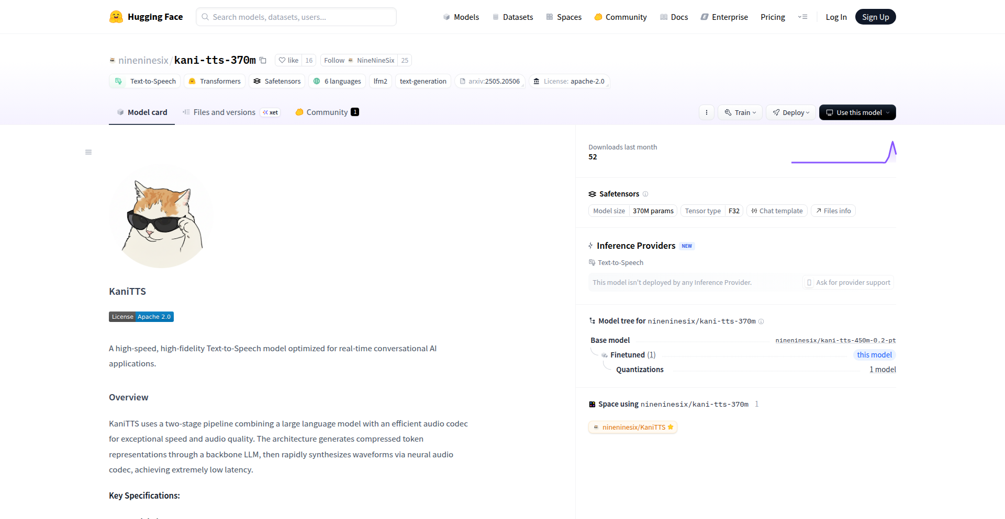Open the likes count 16
This screenshot has width=1005, height=519.
309,60
